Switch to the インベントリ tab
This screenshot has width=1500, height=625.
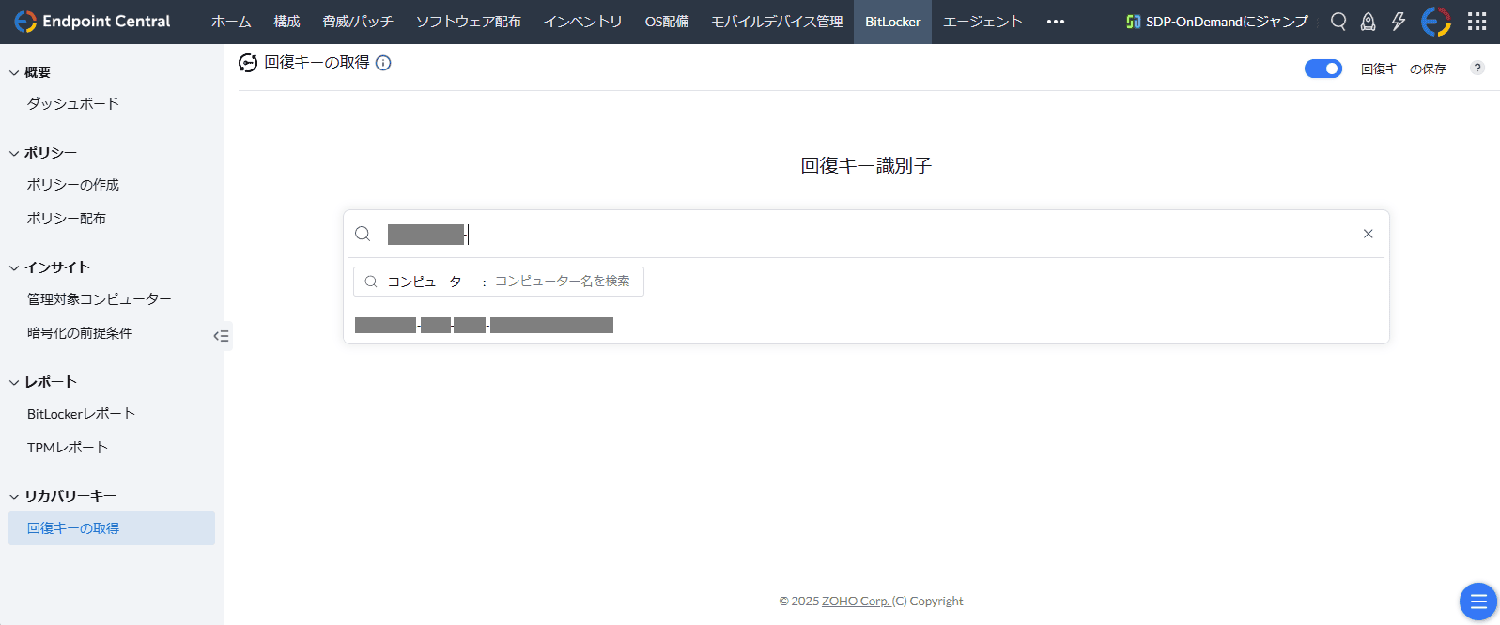(582, 22)
